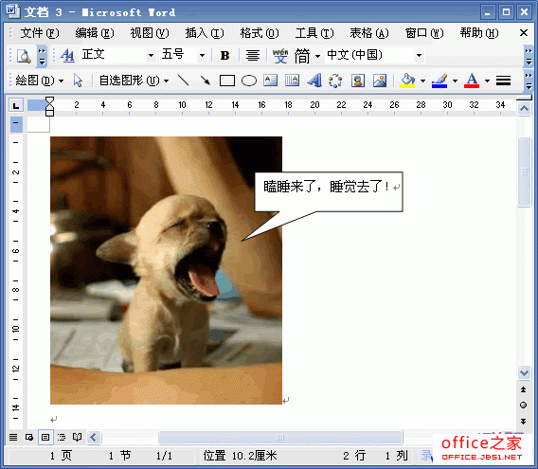Insert a horizontal Text Box
The image size is (538, 469).
(270, 81)
